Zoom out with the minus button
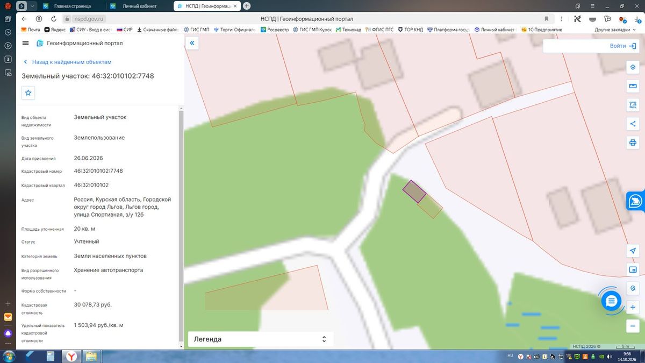The image size is (645, 363). 633,326
